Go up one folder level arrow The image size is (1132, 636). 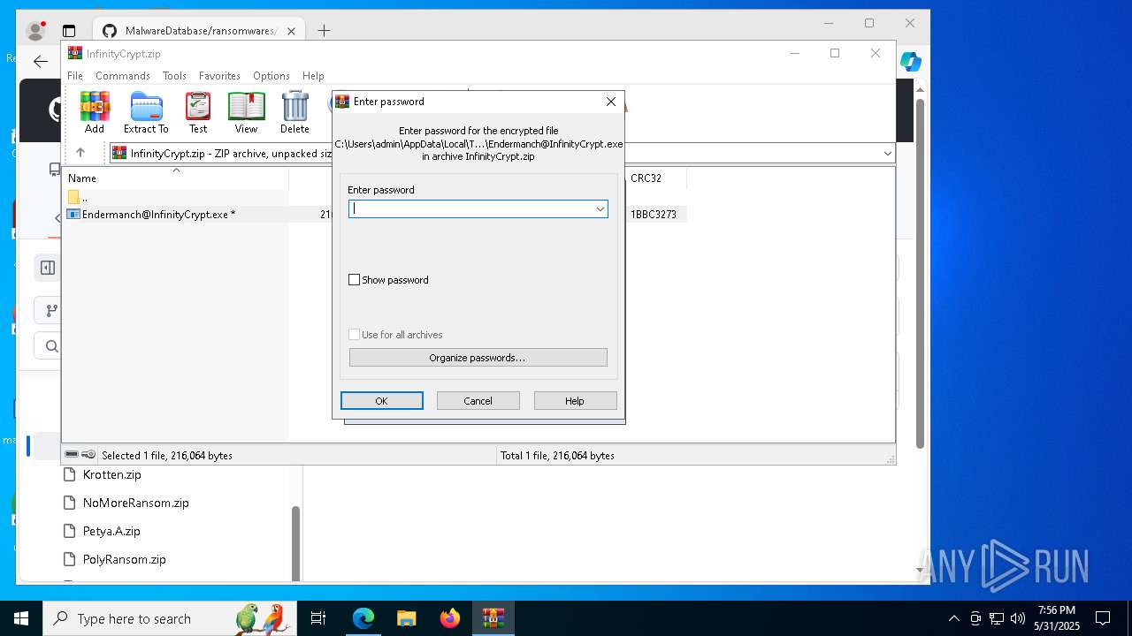tap(80, 153)
